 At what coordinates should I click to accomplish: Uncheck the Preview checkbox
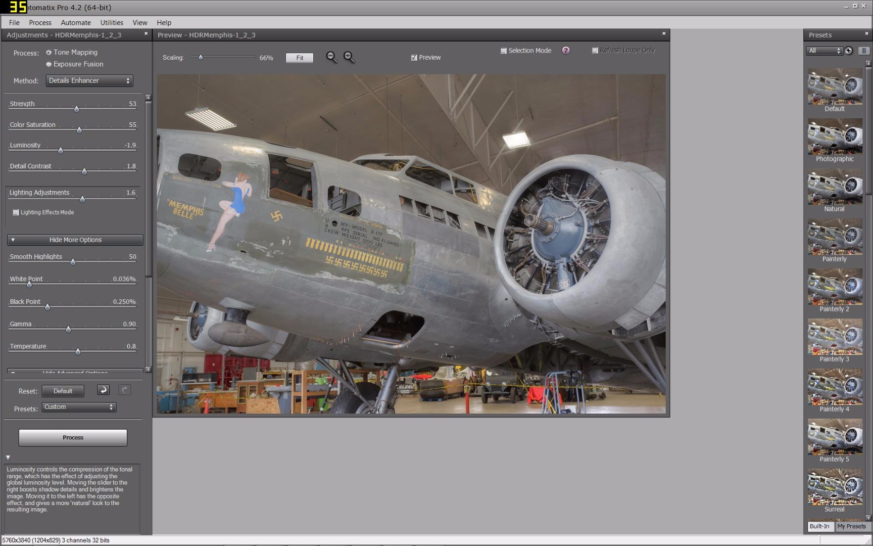414,58
